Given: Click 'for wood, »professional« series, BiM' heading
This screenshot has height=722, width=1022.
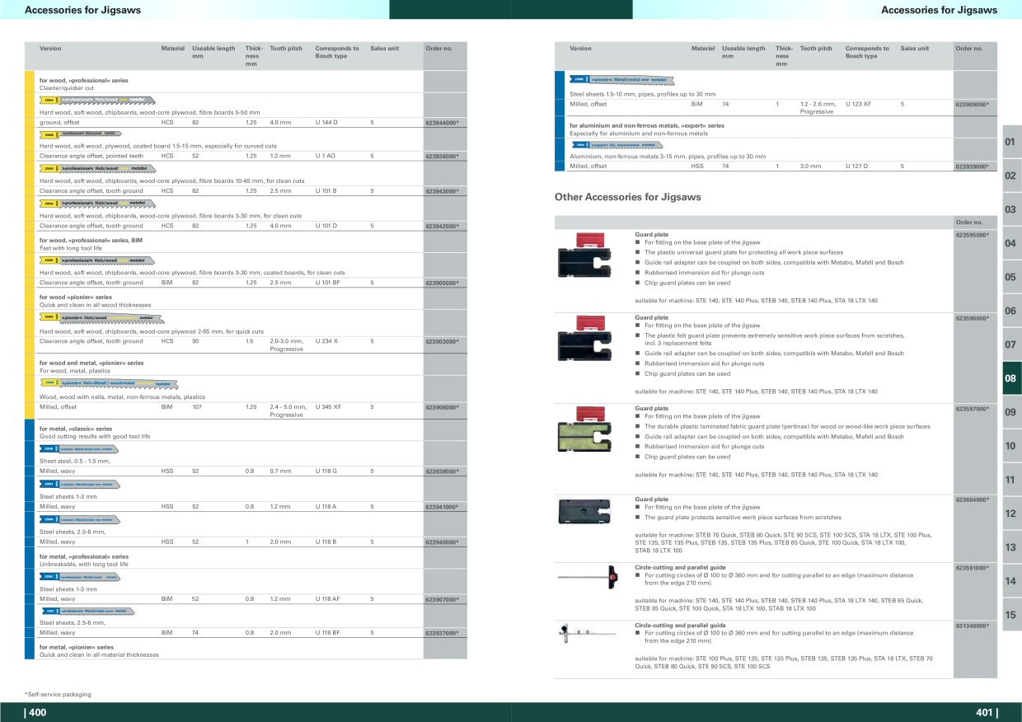Looking at the screenshot, I should [91, 240].
